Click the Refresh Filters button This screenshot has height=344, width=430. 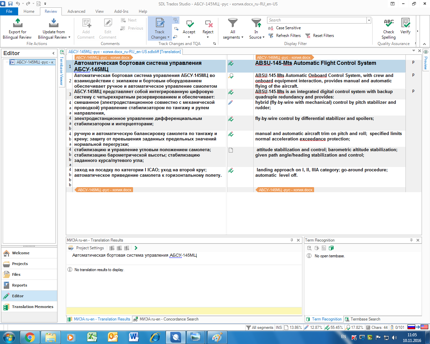[284, 36]
